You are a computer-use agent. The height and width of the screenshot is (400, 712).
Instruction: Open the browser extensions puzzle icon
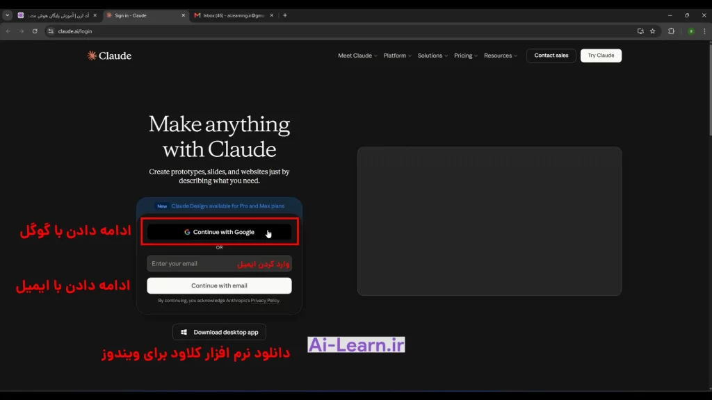pyautogui.click(x=671, y=31)
